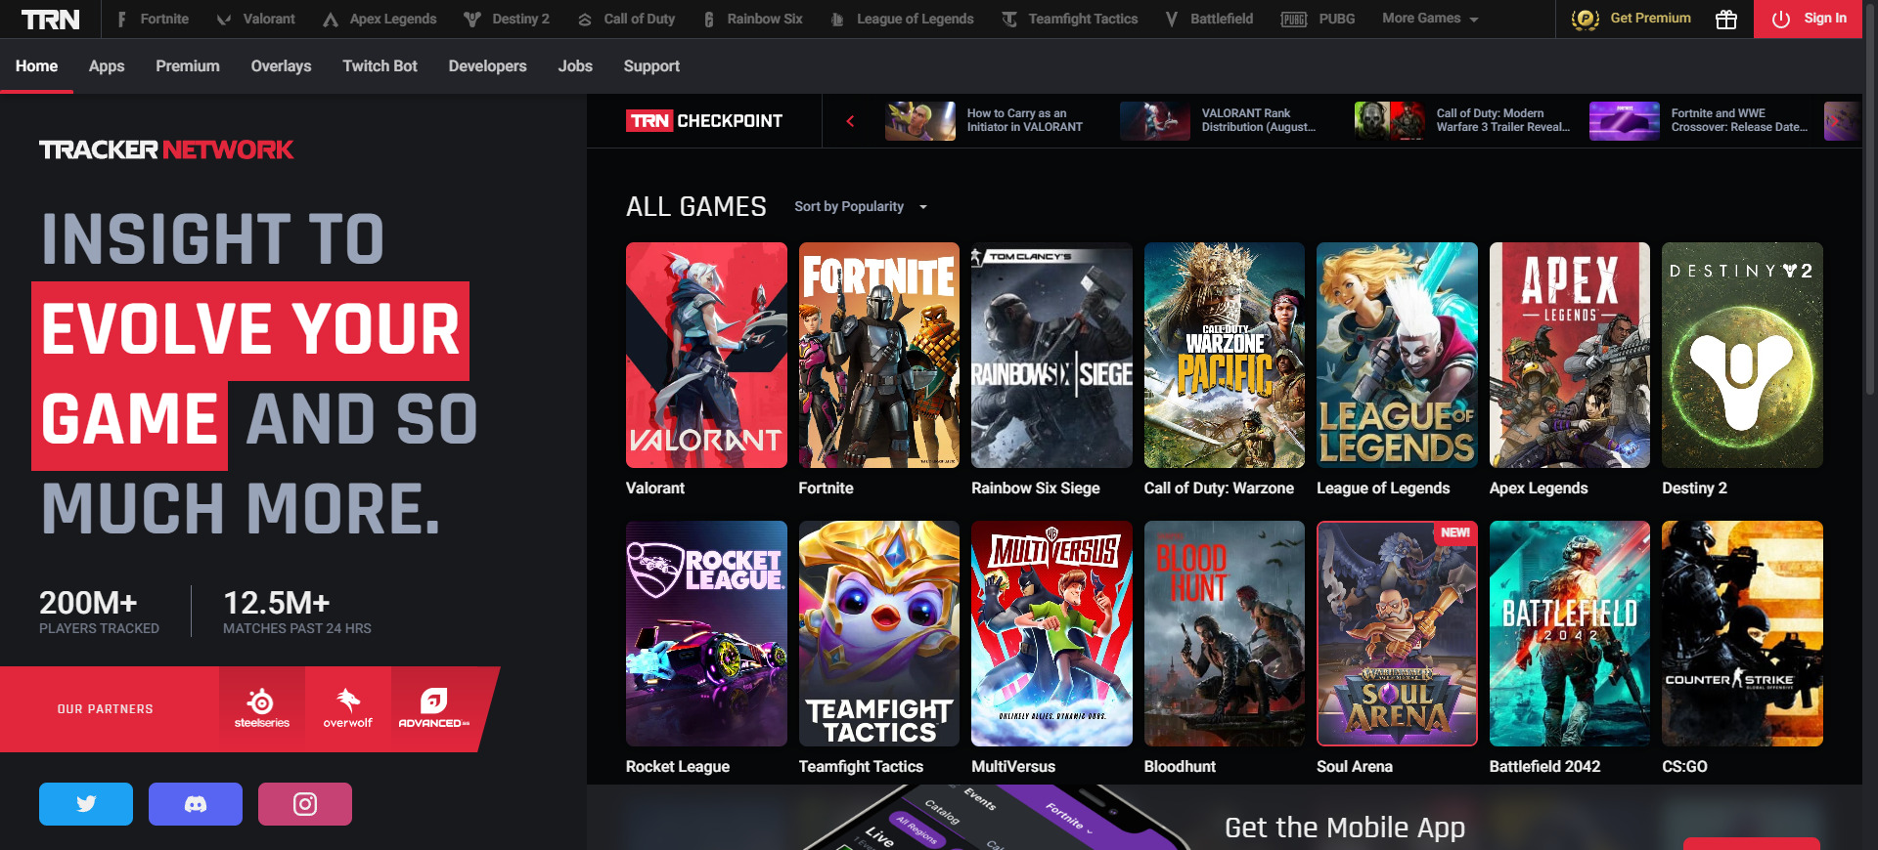Open Rainbow Six in the top game bar

[753, 19]
